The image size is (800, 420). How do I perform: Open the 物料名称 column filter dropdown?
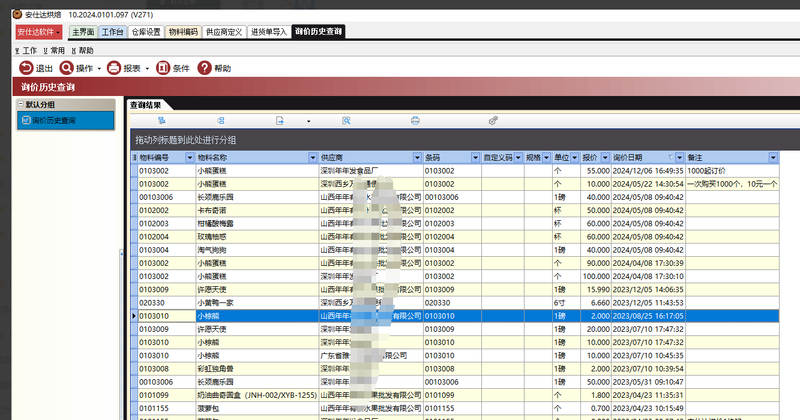click(x=312, y=158)
